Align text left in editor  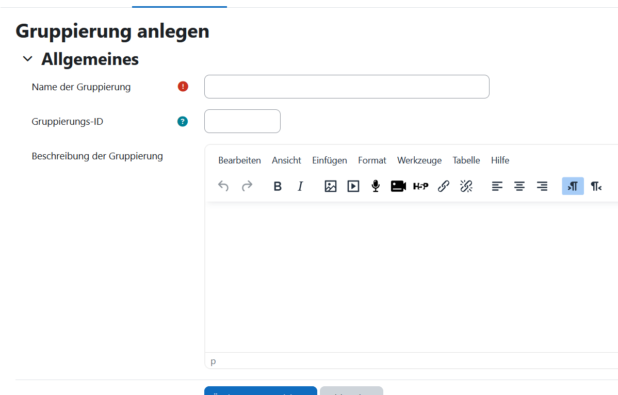(497, 186)
